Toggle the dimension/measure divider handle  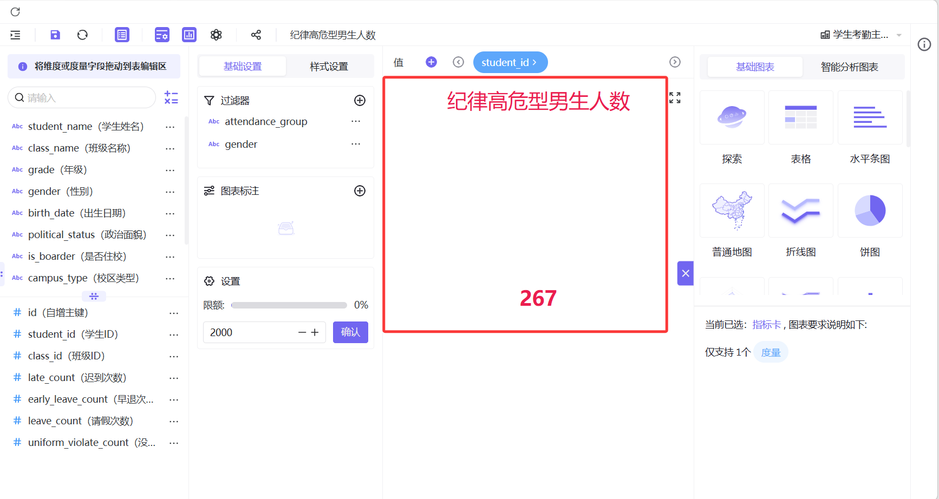(x=94, y=296)
